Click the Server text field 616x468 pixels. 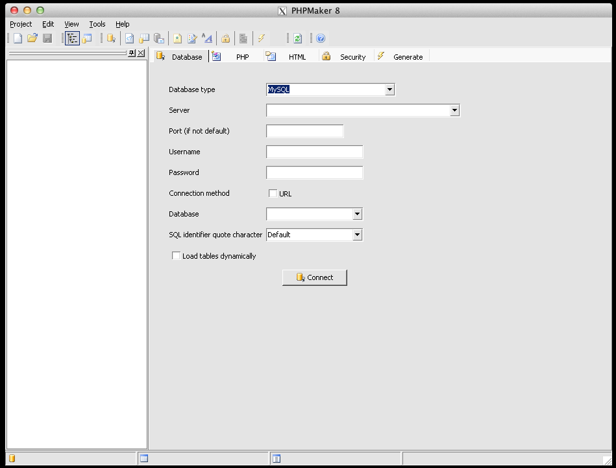pyautogui.click(x=358, y=110)
